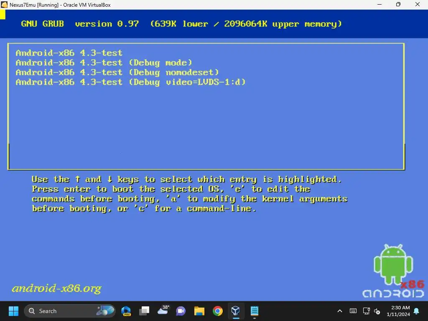Open File Explorer from the taskbar
The image size is (428, 321).
(199, 311)
